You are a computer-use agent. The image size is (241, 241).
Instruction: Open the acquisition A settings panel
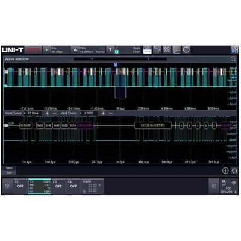(x=89, y=50)
